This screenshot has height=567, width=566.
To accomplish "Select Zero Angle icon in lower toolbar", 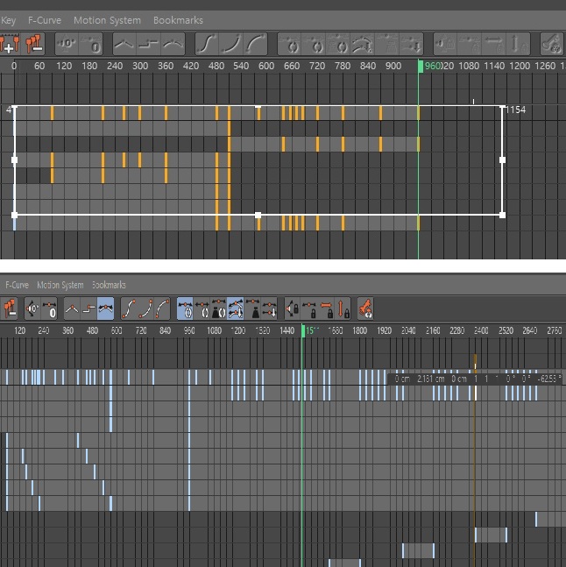I will pyautogui.click(x=32, y=308).
